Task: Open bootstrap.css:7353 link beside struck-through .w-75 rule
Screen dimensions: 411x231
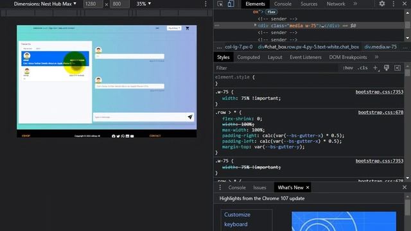Action: [x=380, y=161]
